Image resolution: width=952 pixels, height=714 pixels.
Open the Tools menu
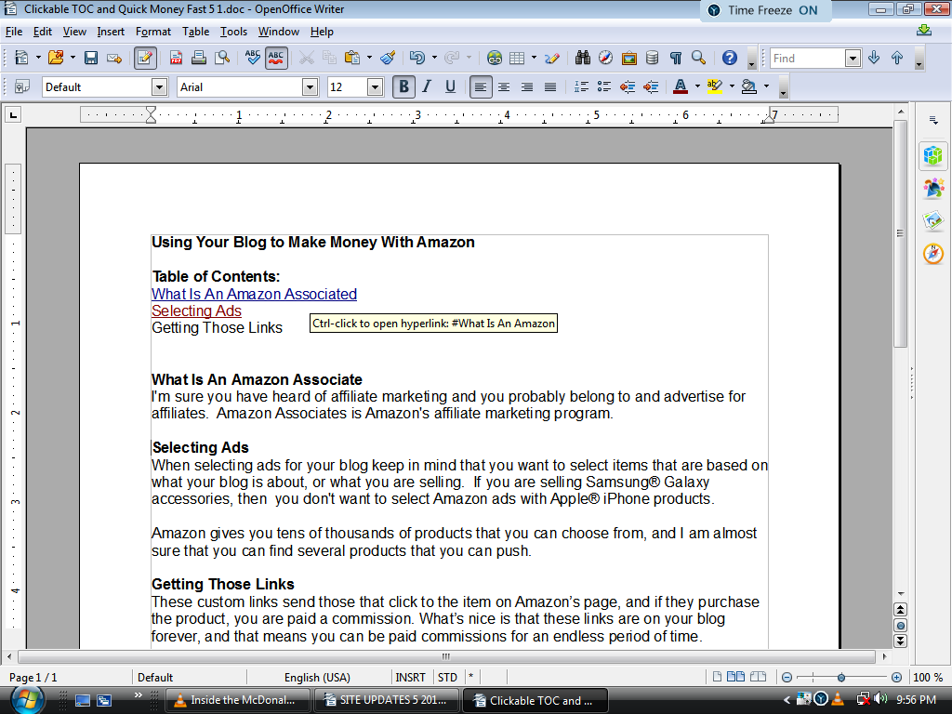pos(233,32)
